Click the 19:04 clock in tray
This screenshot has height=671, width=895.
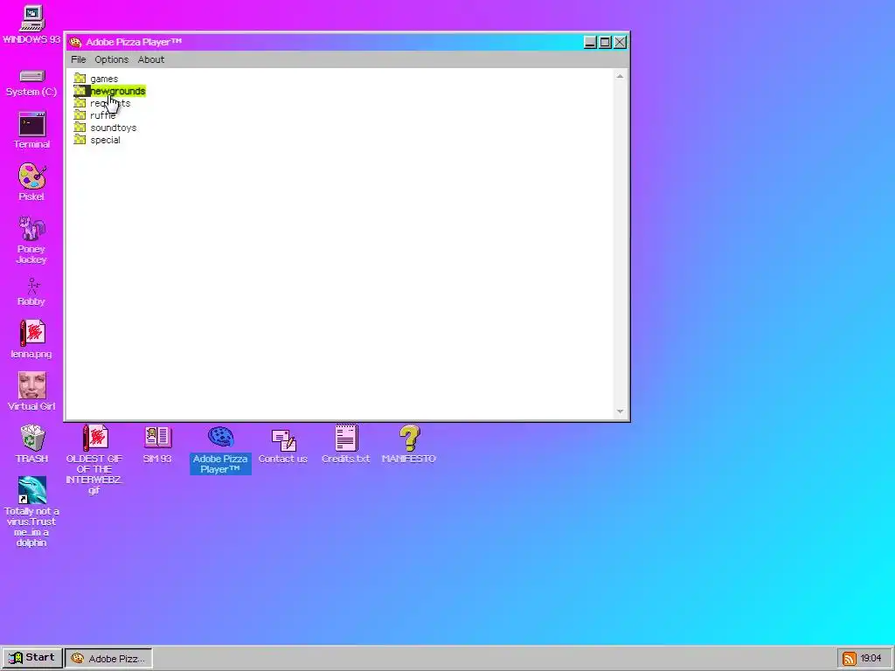[871, 659]
